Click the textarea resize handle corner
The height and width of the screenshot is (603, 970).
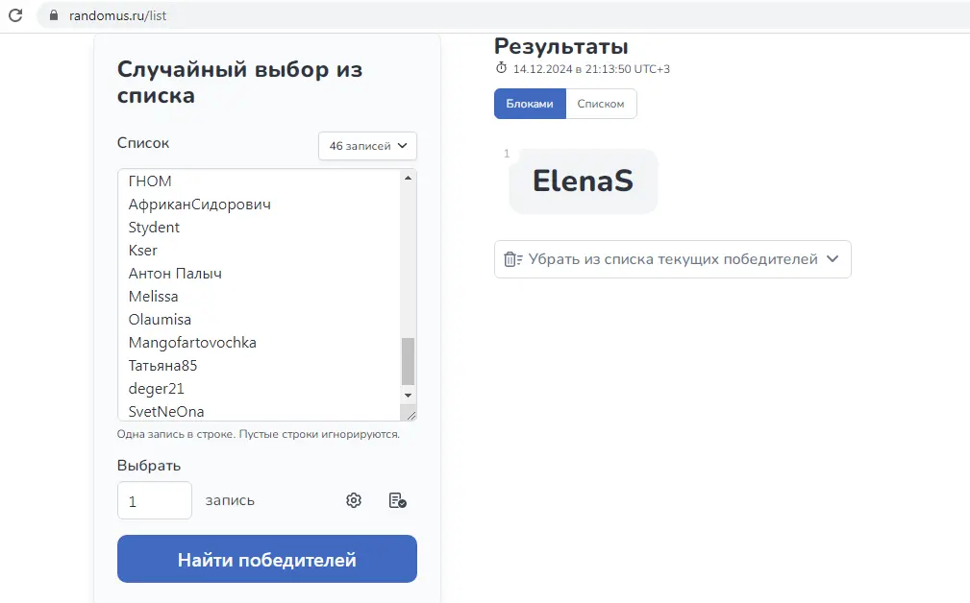pos(410,415)
